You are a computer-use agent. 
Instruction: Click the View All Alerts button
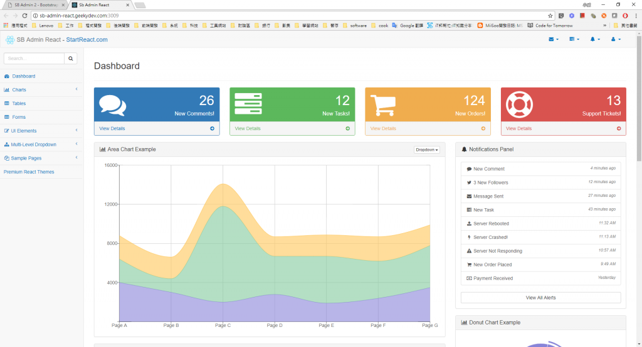tap(540, 298)
